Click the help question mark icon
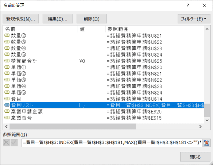The image size is (213, 165). point(188,5)
